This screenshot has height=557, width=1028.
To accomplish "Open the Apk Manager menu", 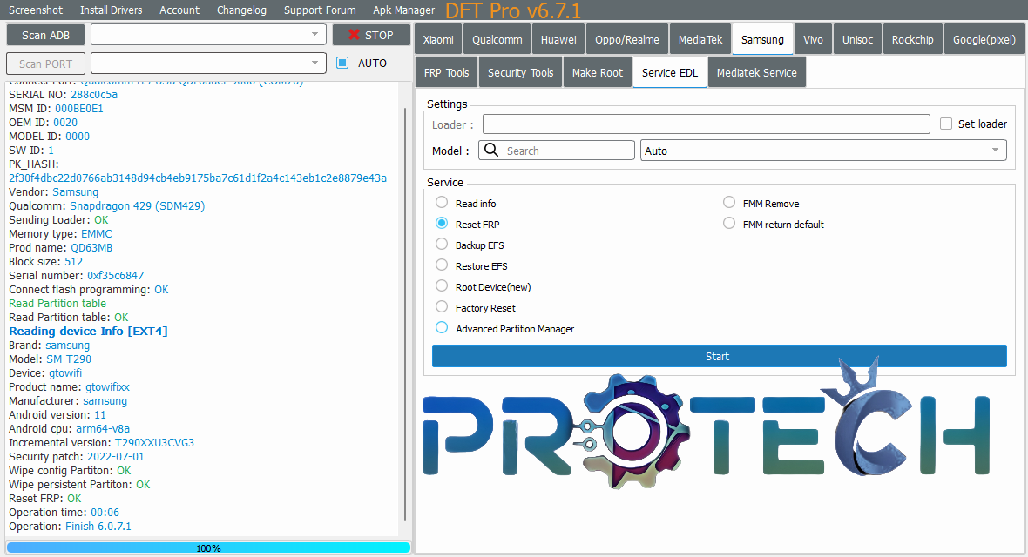I will coord(403,10).
